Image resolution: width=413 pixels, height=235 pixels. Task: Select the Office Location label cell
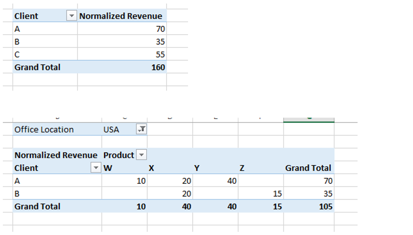coord(44,129)
